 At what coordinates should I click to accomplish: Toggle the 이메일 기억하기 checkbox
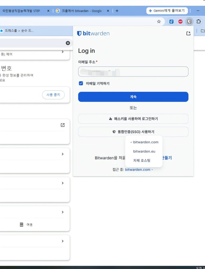pyautogui.click(x=81, y=83)
